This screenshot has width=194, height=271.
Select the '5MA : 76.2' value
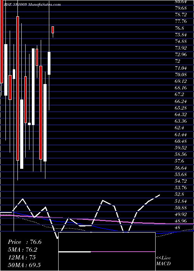[23, 250]
